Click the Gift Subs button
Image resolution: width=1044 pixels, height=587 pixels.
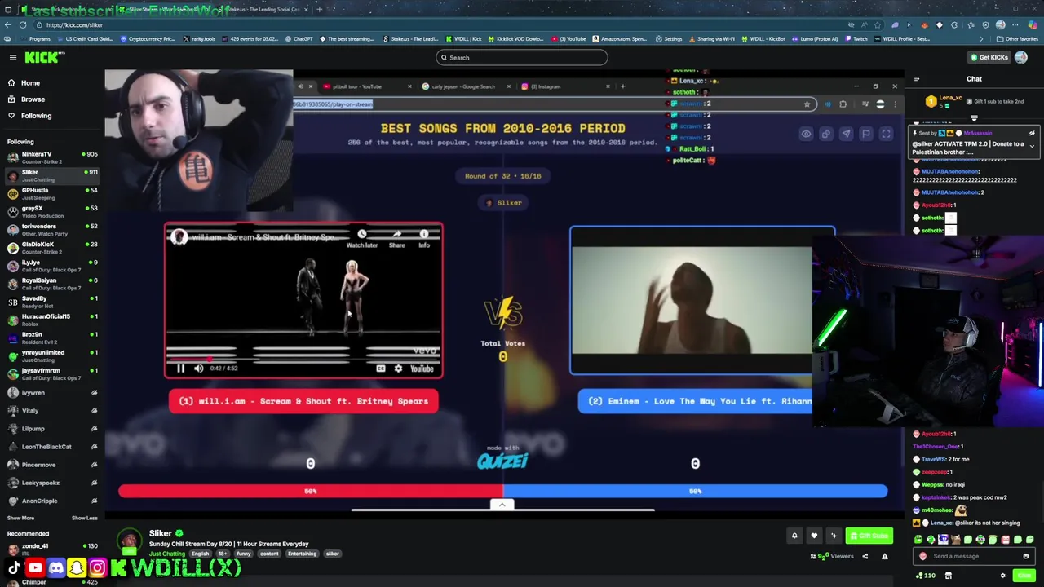(869, 536)
